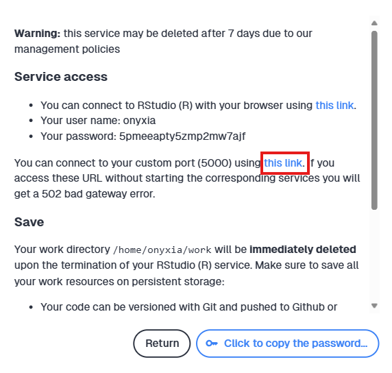Click the password text 5pmeeapty5zmp2mw7ajf
This screenshot has width=392, height=373.
pyautogui.click(x=182, y=136)
